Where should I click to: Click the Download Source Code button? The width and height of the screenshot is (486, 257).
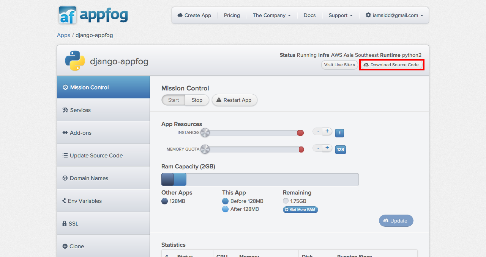coord(392,65)
